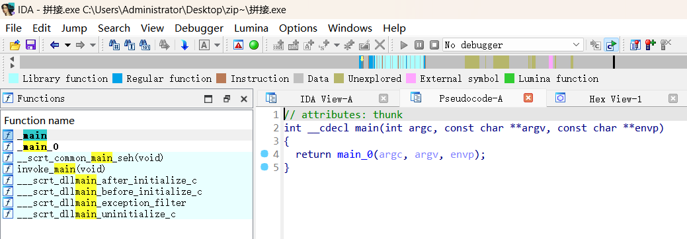Search byte sequence binoculars 101 icon
The width and height of the screenshot is (687, 239).
pyautogui.click(x=145, y=45)
